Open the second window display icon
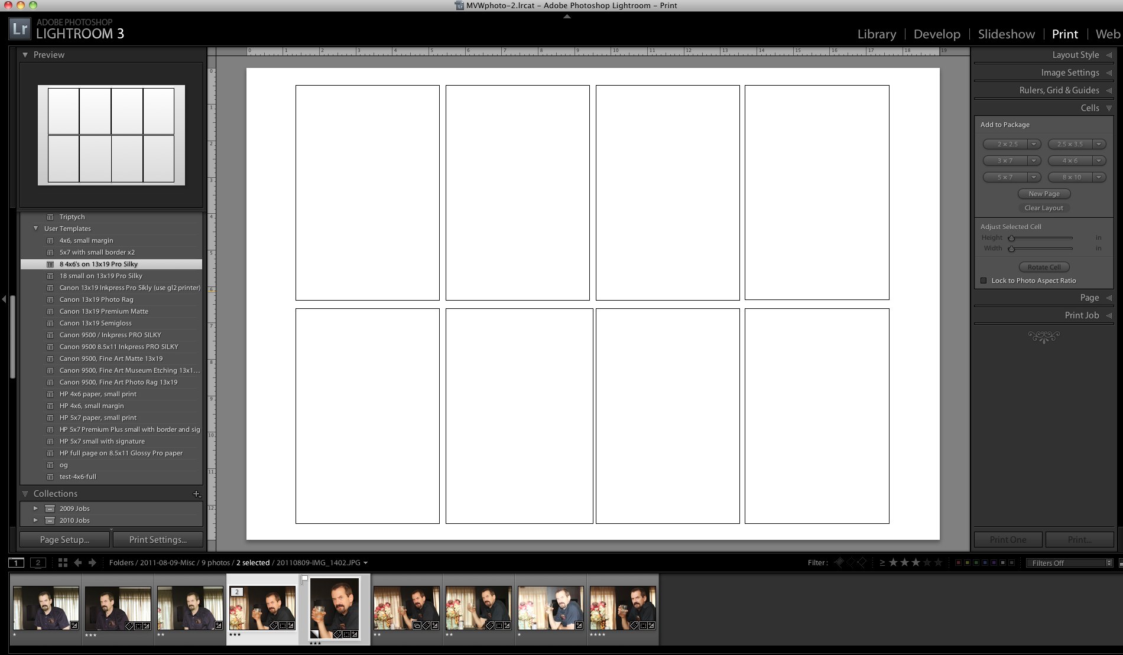 point(38,563)
